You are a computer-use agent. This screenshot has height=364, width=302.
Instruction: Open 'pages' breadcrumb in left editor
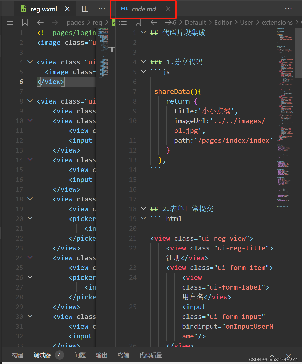[75, 23]
